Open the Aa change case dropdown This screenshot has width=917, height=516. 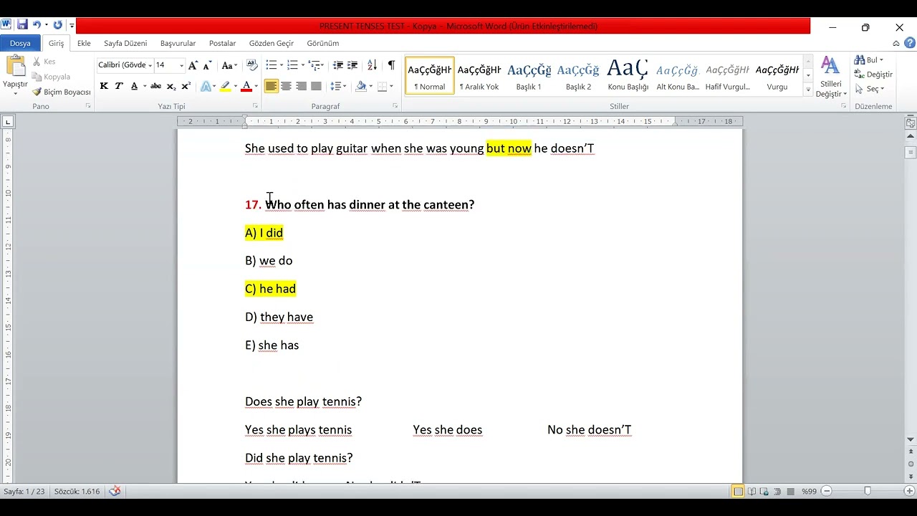click(x=229, y=65)
